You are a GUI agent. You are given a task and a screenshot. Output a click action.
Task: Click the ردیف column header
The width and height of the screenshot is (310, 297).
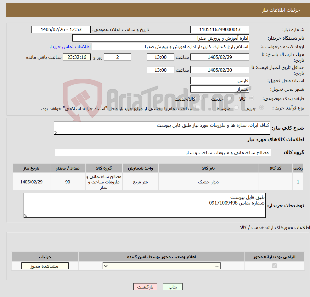pyautogui.click(x=298, y=168)
